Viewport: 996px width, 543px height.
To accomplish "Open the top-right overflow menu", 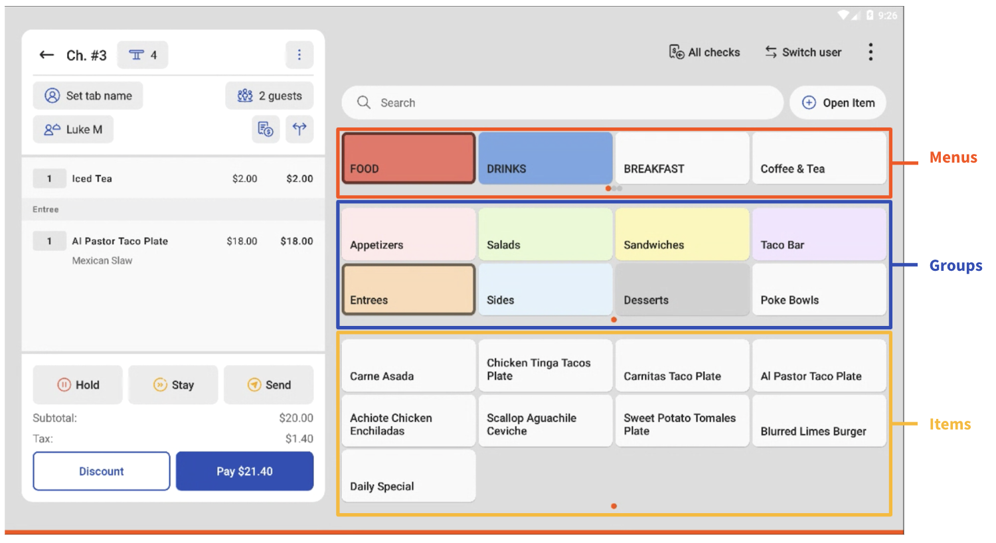I will tap(871, 52).
